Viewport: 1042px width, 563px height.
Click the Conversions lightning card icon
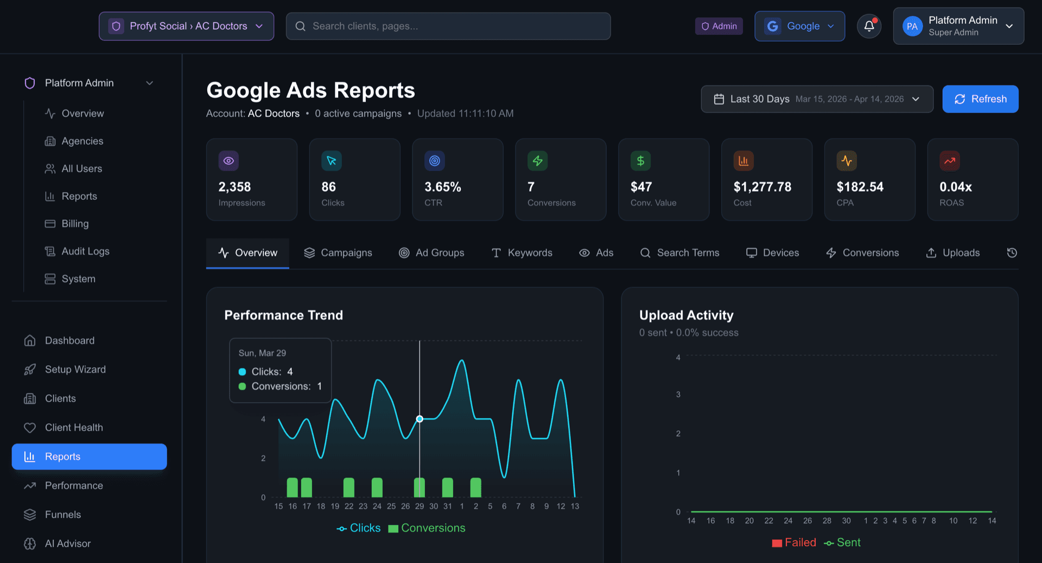pos(538,161)
